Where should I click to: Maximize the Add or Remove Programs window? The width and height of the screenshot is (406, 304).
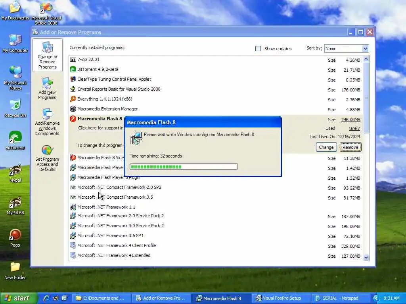[x=360, y=32]
